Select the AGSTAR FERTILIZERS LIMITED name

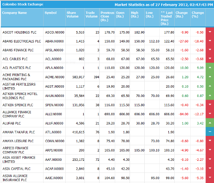point(19,86)
